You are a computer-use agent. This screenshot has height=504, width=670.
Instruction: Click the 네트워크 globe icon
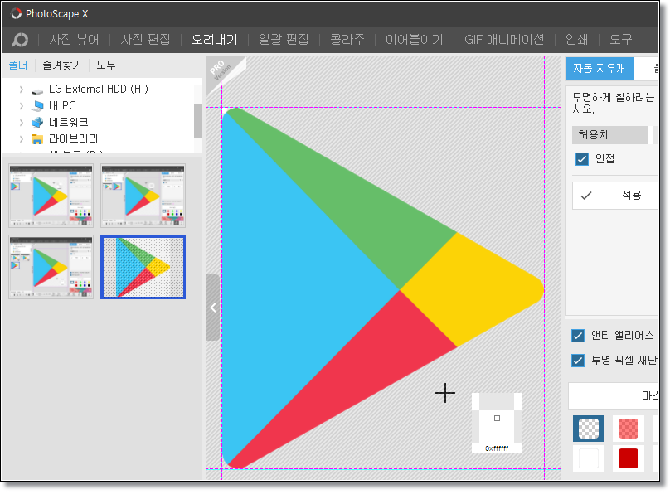[x=37, y=123]
